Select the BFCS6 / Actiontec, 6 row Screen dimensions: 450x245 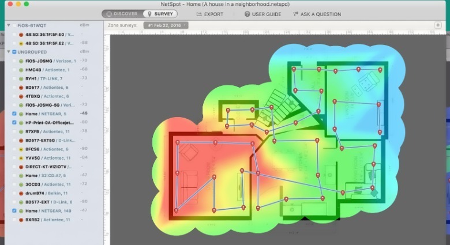tap(54, 149)
